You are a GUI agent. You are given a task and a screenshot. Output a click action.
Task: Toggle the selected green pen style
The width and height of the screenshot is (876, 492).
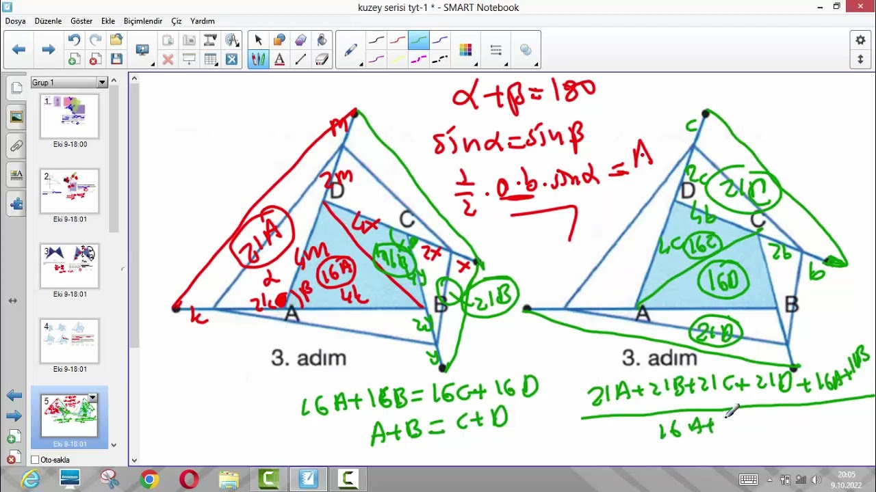click(419, 40)
